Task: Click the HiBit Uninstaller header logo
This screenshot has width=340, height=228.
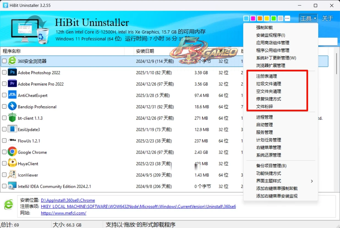Action: (30, 29)
